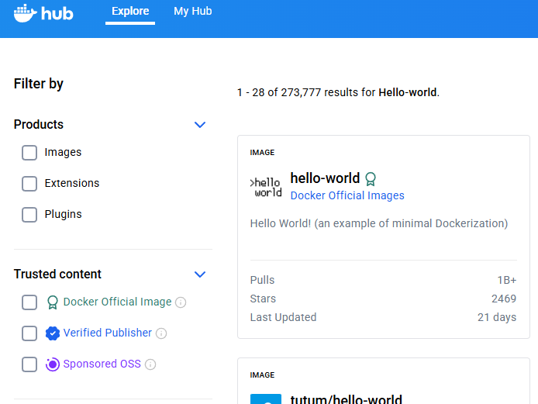This screenshot has height=404, width=538.
Task: Click the Verified Publisher filter label
Action: pyautogui.click(x=108, y=333)
